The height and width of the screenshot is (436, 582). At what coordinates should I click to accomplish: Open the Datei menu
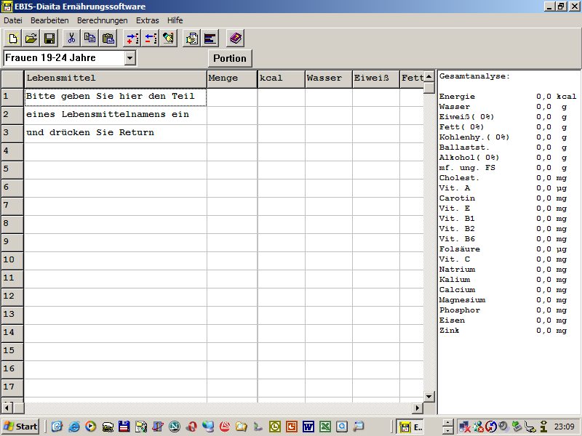(x=13, y=20)
